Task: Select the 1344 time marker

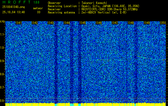Action: 67,23
